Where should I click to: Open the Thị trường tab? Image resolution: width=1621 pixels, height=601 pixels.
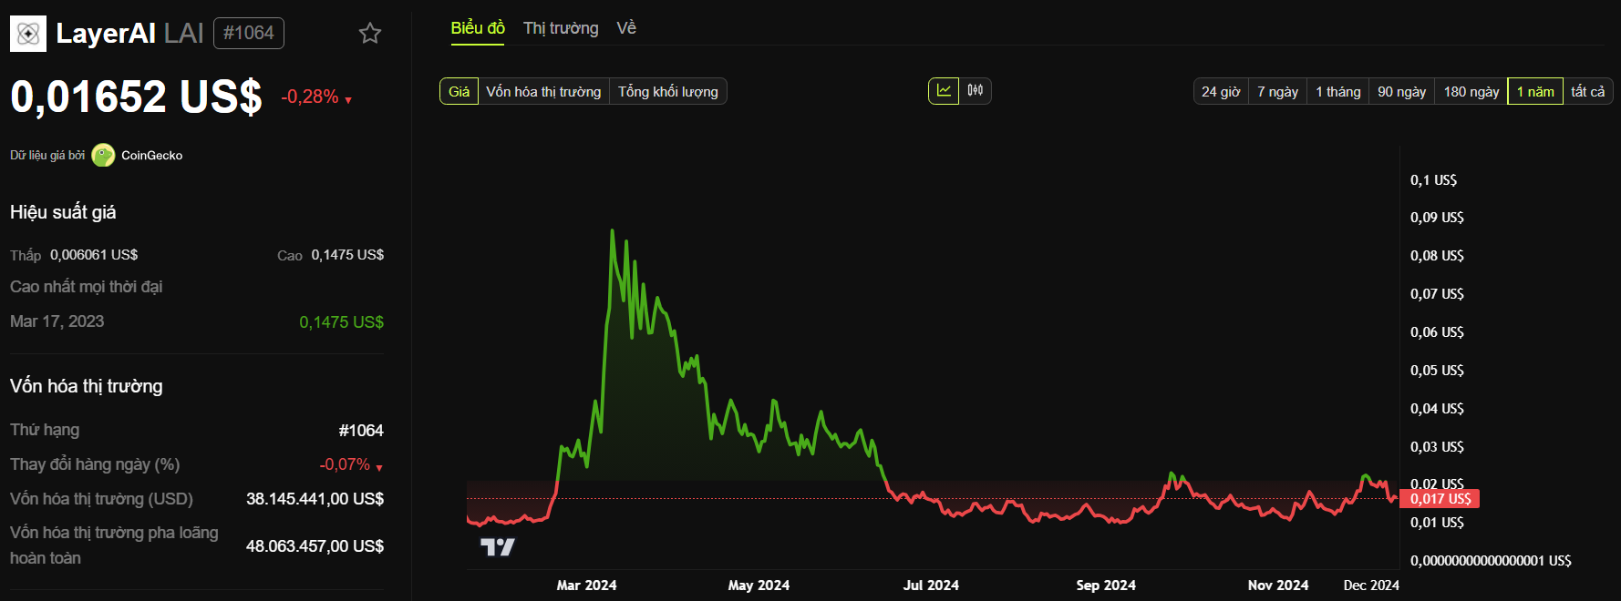561,28
